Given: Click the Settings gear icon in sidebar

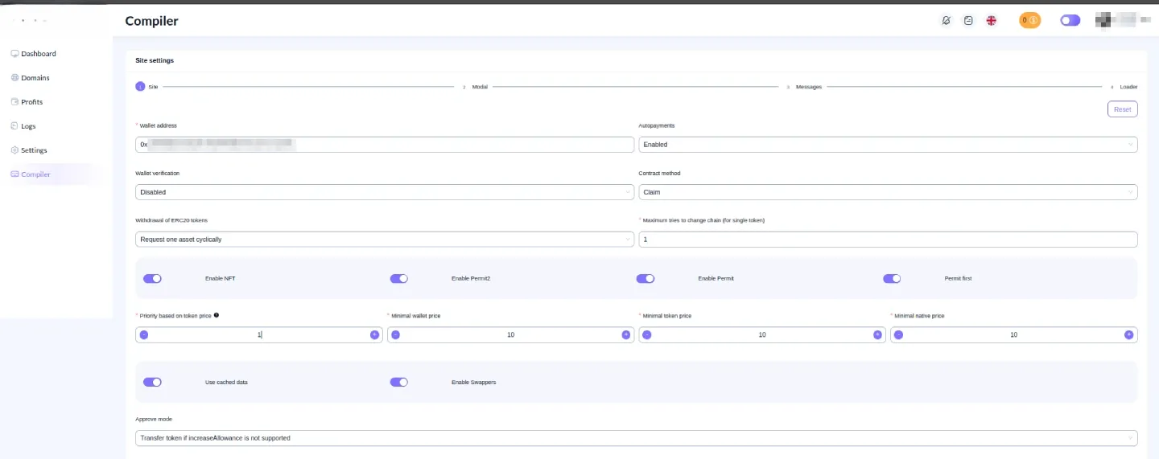Looking at the screenshot, I should 14,150.
